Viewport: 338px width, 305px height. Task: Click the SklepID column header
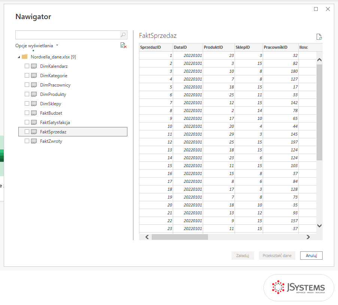click(249, 47)
